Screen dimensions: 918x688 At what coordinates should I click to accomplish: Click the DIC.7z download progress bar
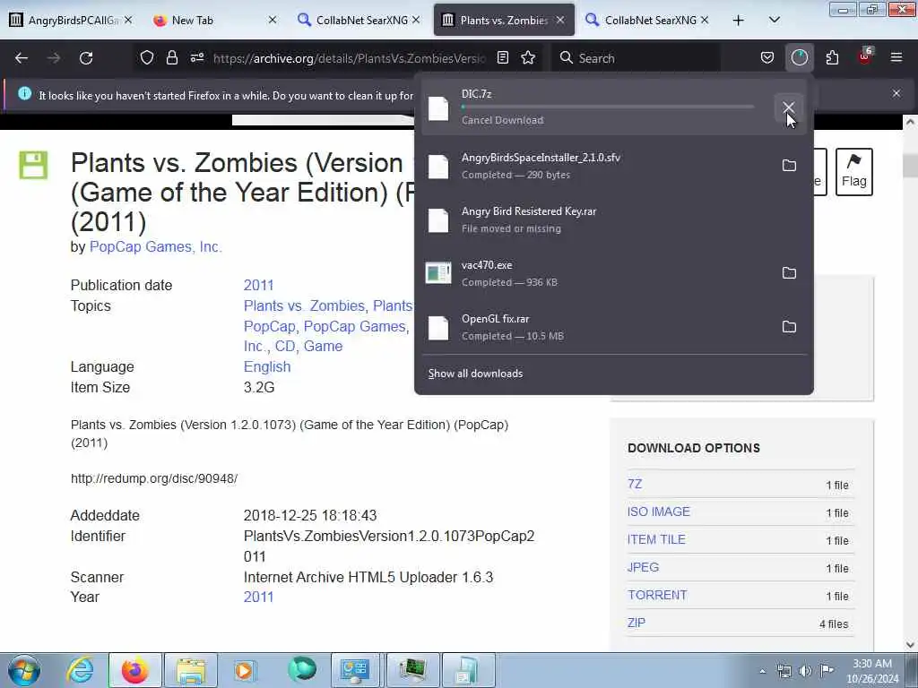(x=608, y=107)
